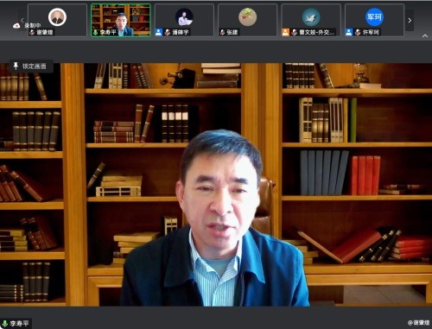
Task: Click the pin icon labeled 锁定画面
Action: pyautogui.click(x=16, y=66)
